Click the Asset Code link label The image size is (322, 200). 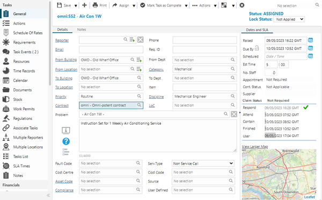(64, 181)
